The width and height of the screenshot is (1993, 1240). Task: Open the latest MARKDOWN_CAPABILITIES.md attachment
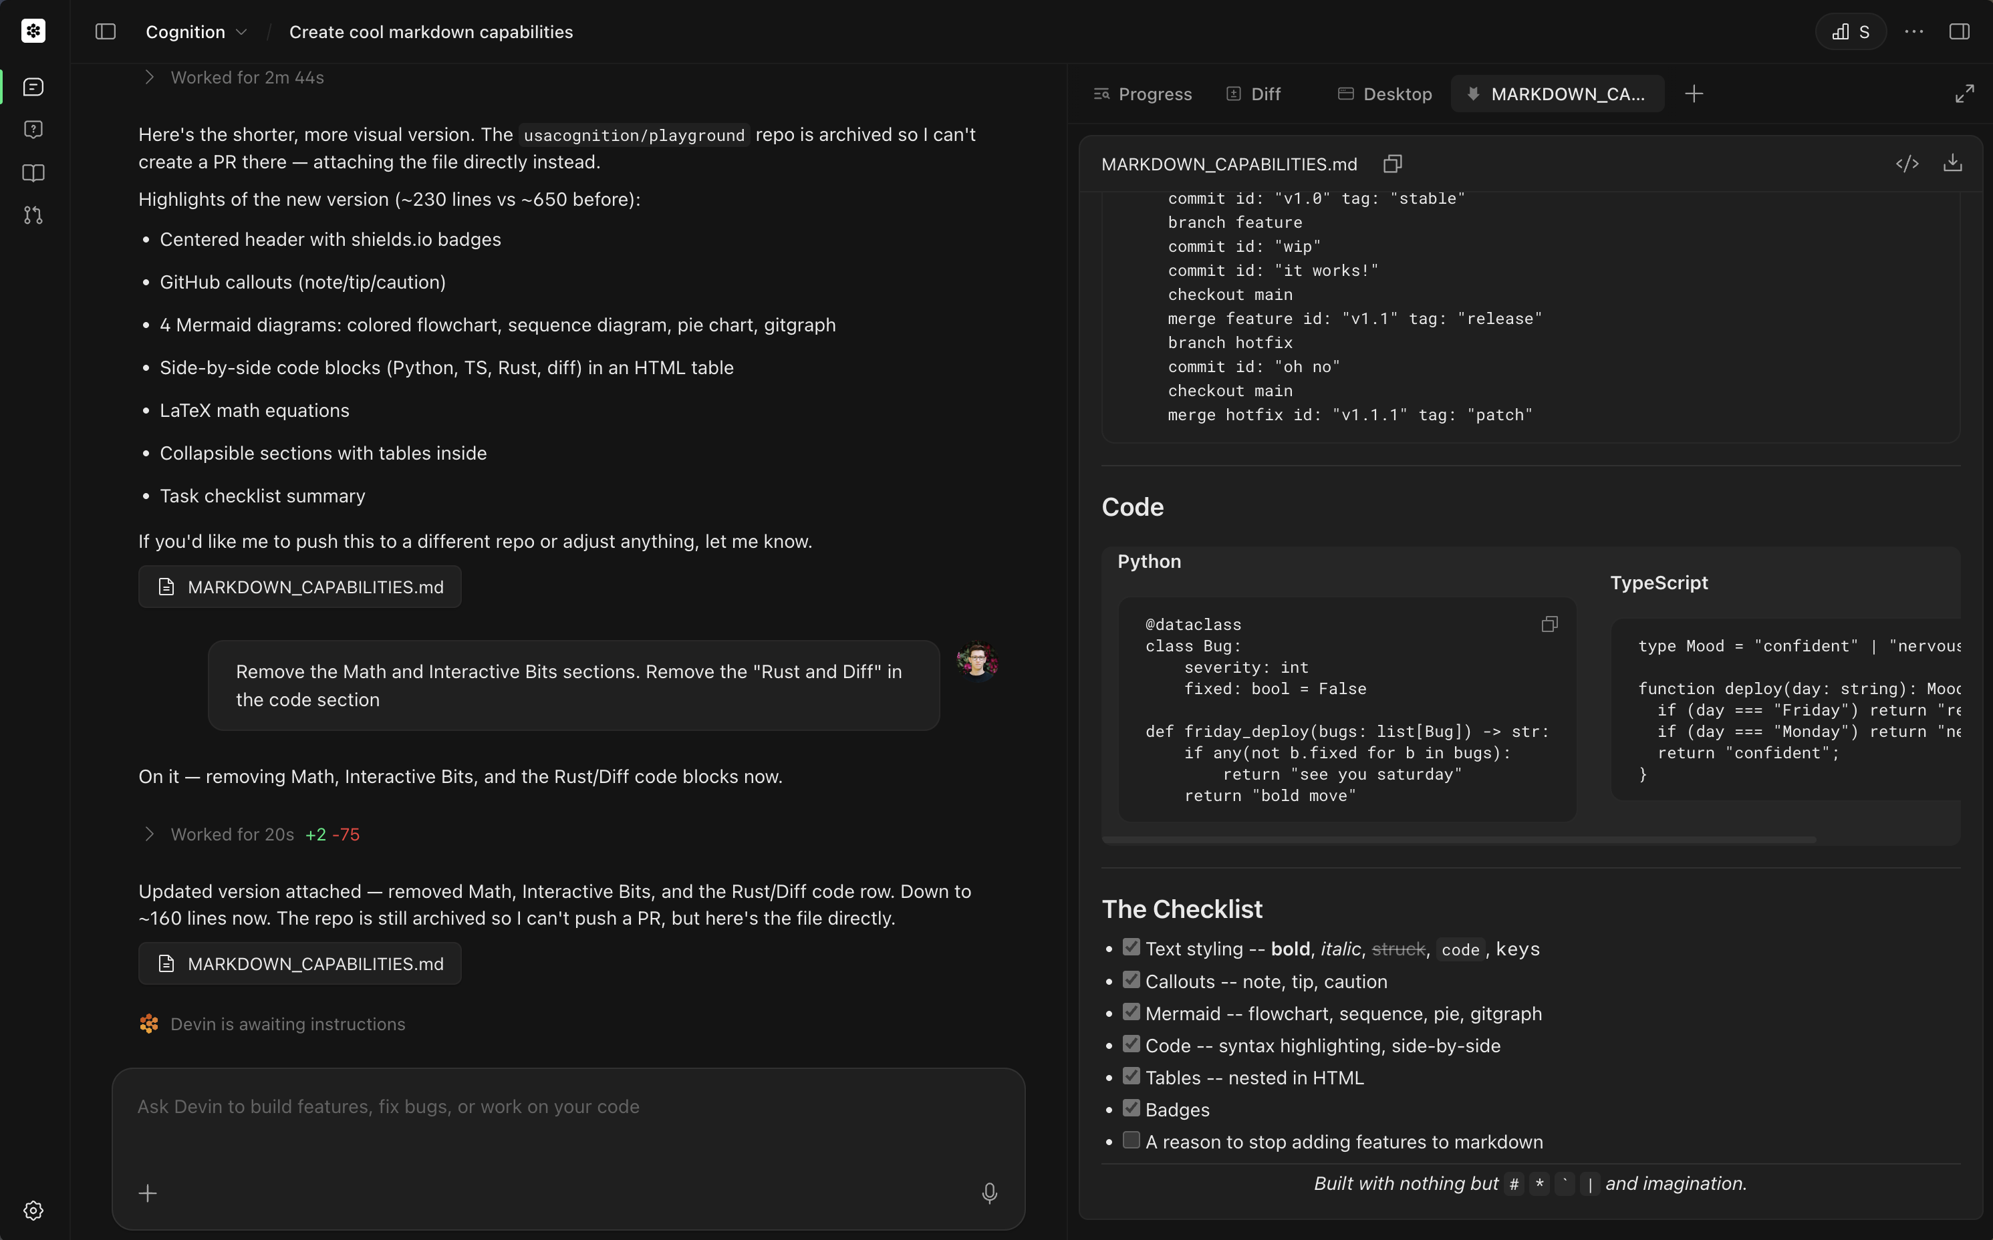300,963
